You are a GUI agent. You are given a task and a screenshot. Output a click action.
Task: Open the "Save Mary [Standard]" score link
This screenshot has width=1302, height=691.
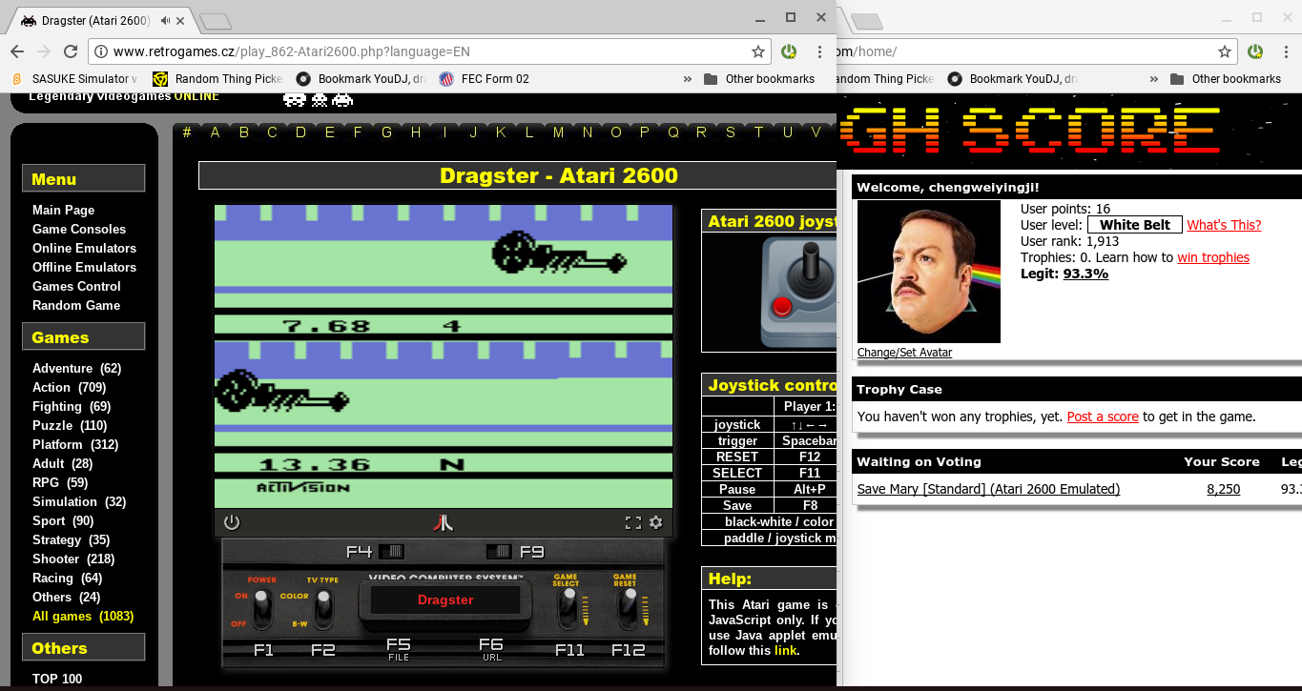pyautogui.click(x=988, y=489)
